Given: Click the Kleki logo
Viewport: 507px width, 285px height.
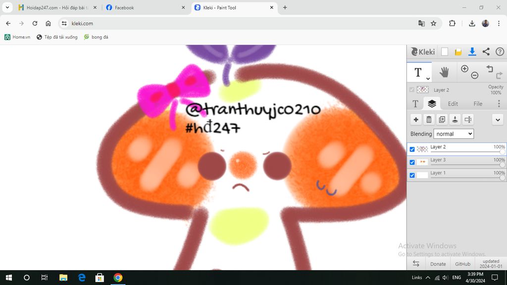Looking at the screenshot, I should (x=423, y=51).
